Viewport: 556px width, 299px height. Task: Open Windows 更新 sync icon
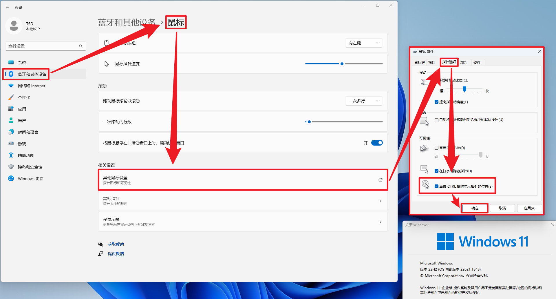[x=11, y=178]
